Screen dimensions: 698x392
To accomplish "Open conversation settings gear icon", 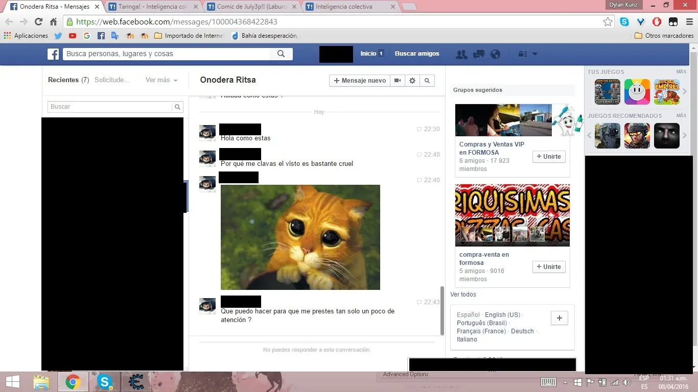I will tap(412, 81).
